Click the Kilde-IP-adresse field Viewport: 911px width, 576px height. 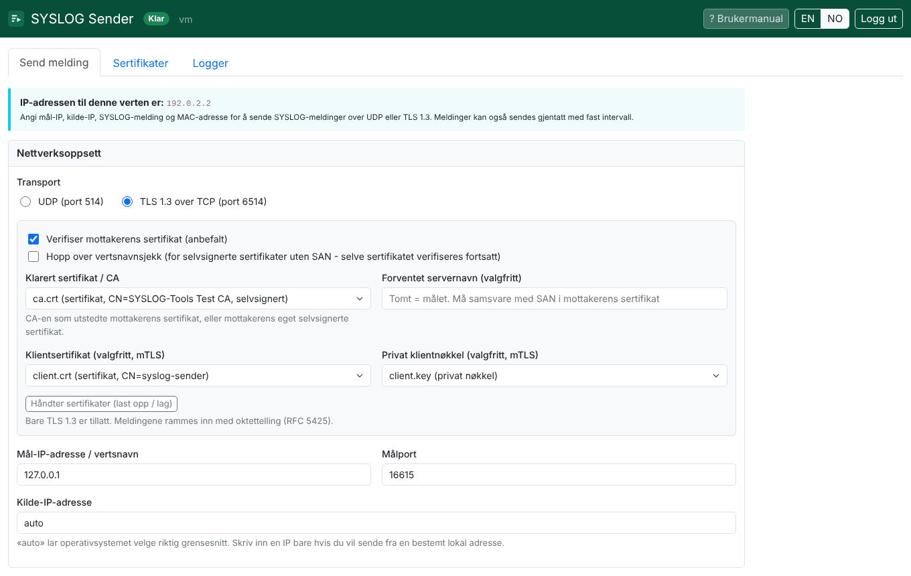coord(376,523)
